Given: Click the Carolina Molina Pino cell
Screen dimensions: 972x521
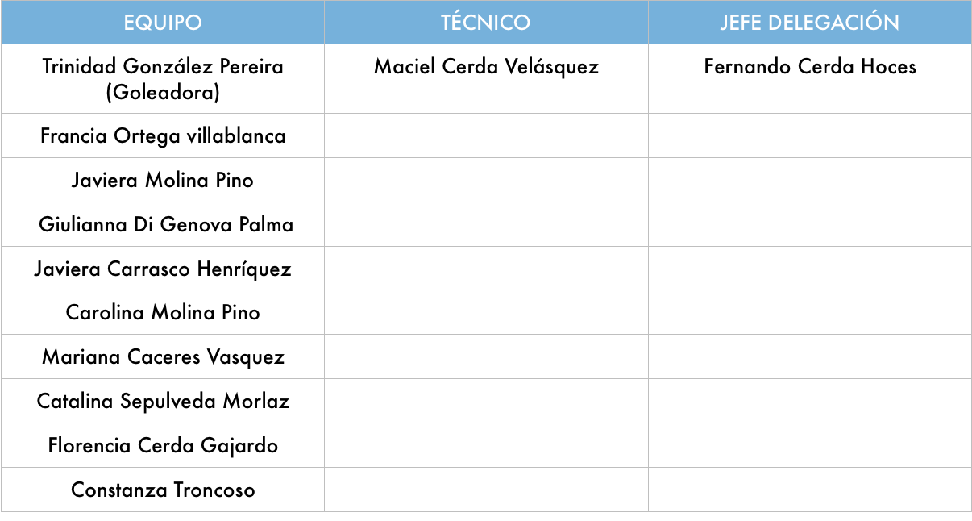Looking at the screenshot, I should (163, 312).
